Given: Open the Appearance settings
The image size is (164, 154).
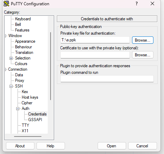Looking at the screenshot, I should [25, 41].
